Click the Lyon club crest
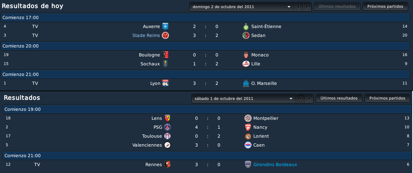Viewport: 413px width, 173px height. click(x=165, y=83)
